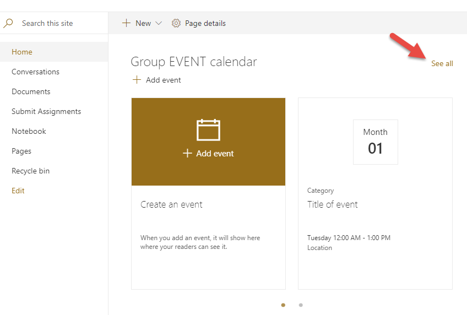
Task: Click Tuesday 12:00 AM - 1:00 PM text
Action: coord(349,238)
